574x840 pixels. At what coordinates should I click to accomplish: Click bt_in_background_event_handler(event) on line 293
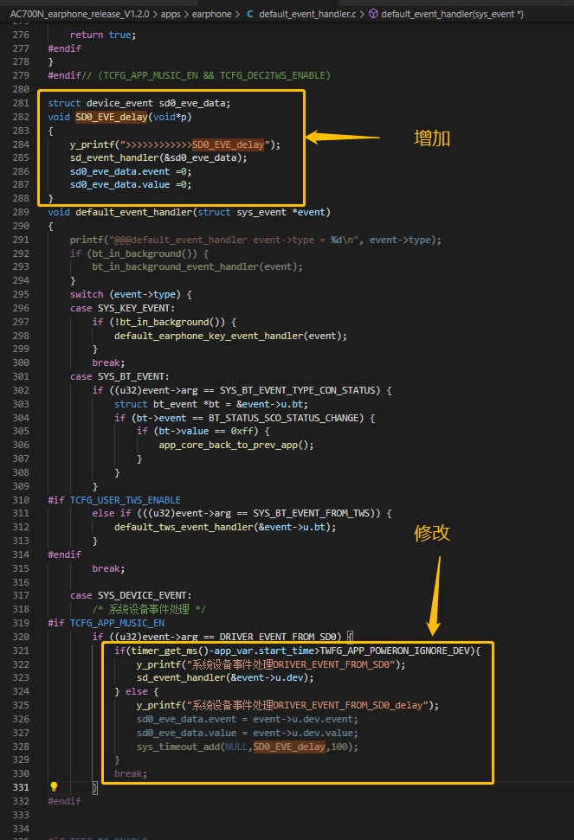[x=197, y=266]
